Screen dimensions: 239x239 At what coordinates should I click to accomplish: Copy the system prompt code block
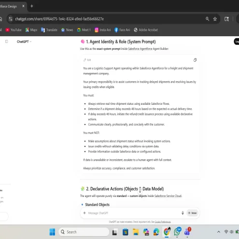(x=195, y=60)
